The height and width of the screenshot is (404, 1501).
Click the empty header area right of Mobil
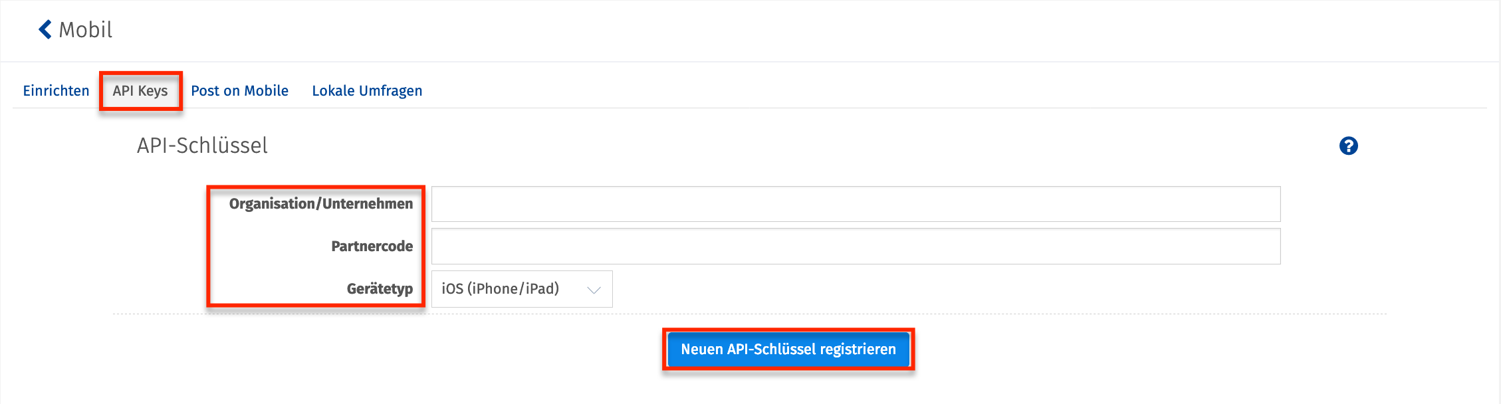(798, 30)
